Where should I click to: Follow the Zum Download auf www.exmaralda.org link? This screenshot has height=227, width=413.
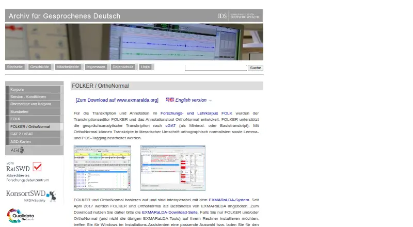click(117, 100)
